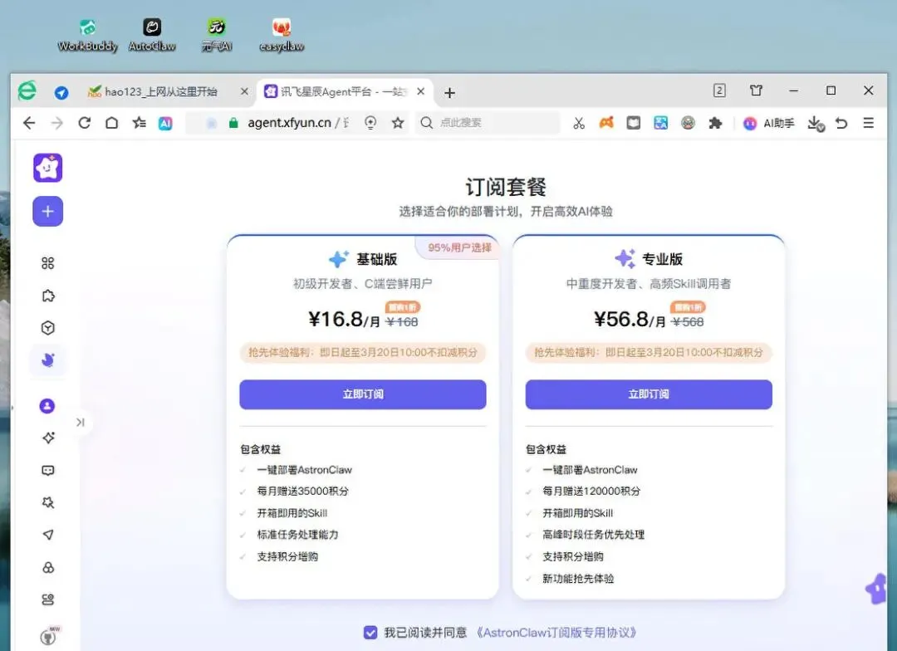Click the ¥16.8/月 price text
Screen dimensions: 897x651
tap(344, 319)
